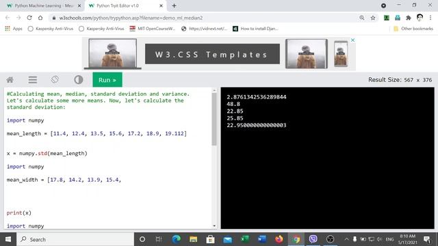
Task: Switch ENG input language indicator
Action: pos(389,239)
